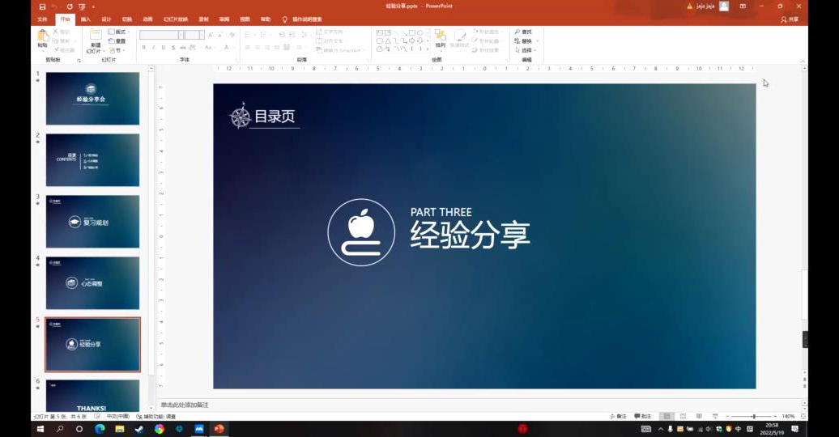This screenshot has width=839, height=437.
Task: Click the Save icon in quick access toolbar
Action: click(x=42, y=6)
